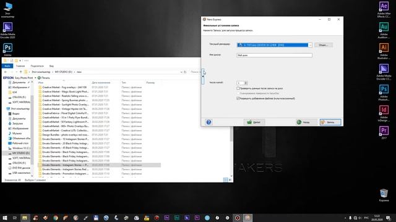The height and width of the screenshot is (222, 396).
Task: Click the Запись burn button
Action: pos(330,122)
